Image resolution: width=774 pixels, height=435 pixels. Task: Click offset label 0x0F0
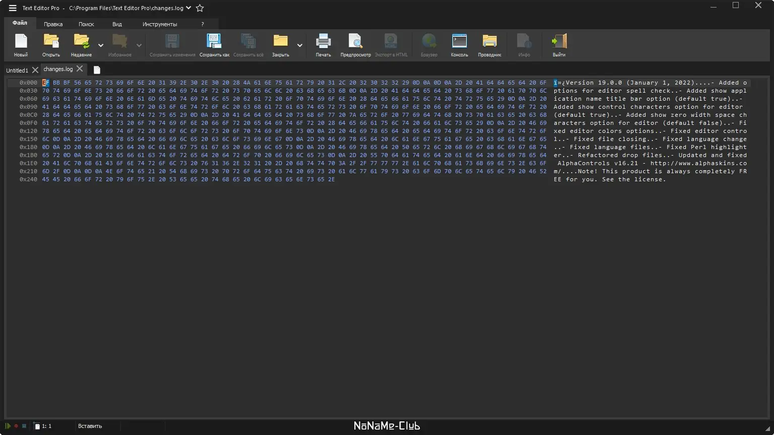point(28,123)
